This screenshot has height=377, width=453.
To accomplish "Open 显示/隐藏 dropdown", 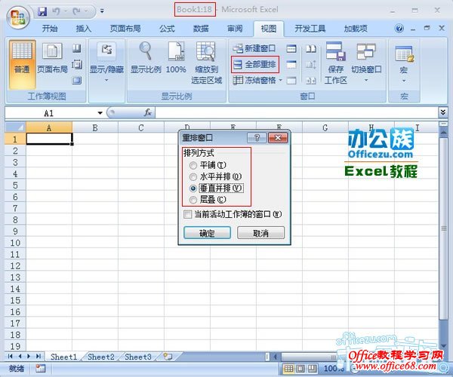I will click(106, 62).
